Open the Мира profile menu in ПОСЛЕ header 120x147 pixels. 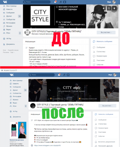click(113, 75)
